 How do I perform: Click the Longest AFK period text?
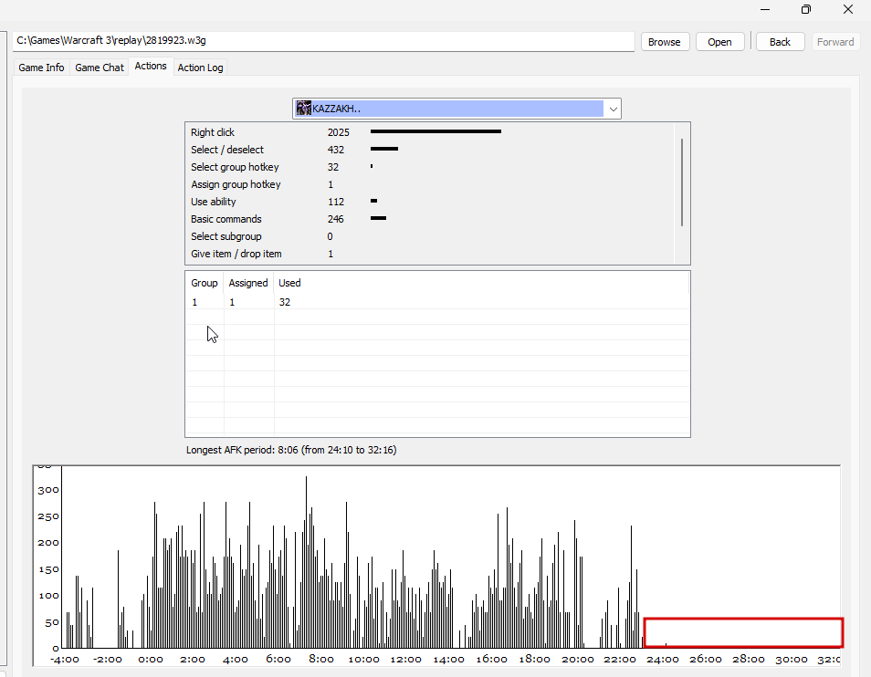pyautogui.click(x=291, y=450)
